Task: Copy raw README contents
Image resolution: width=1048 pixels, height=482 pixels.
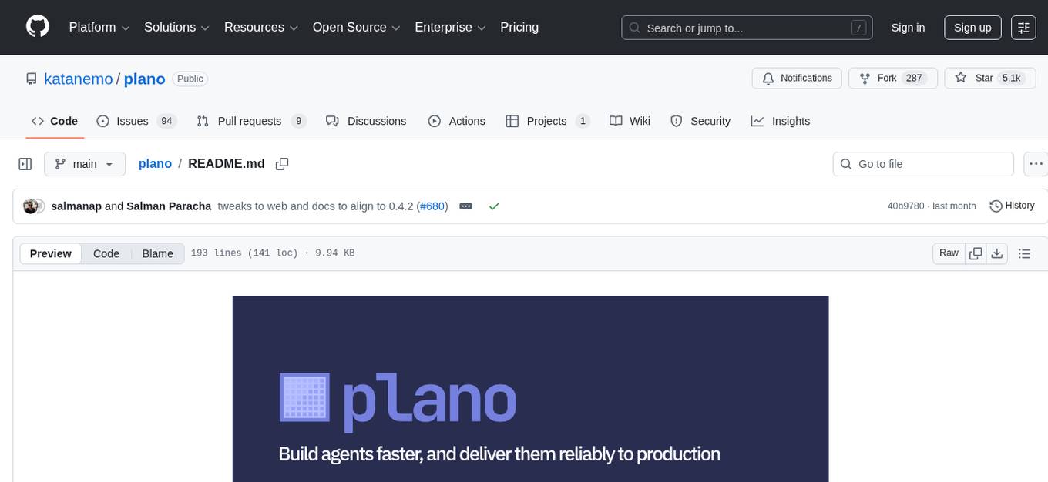Action: coord(976,253)
